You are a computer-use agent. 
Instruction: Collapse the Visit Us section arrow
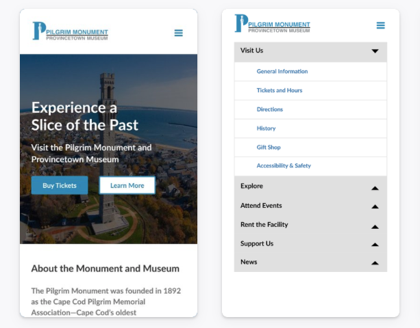375,51
